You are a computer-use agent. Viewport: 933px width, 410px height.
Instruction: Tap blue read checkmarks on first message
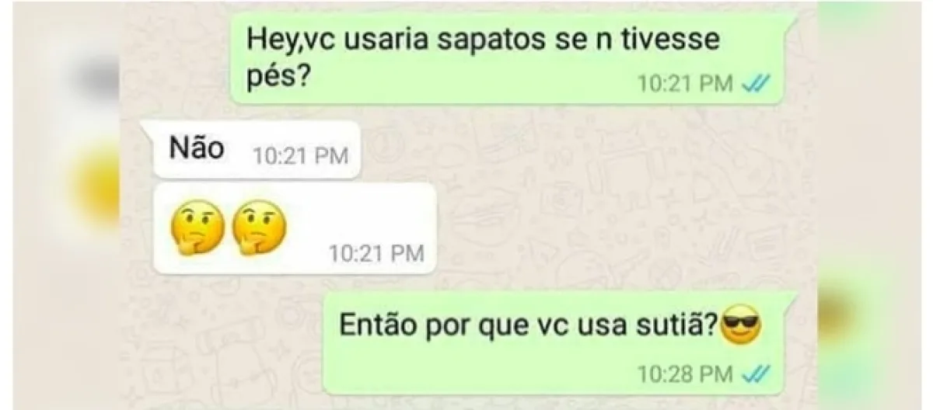click(x=757, y=84)
